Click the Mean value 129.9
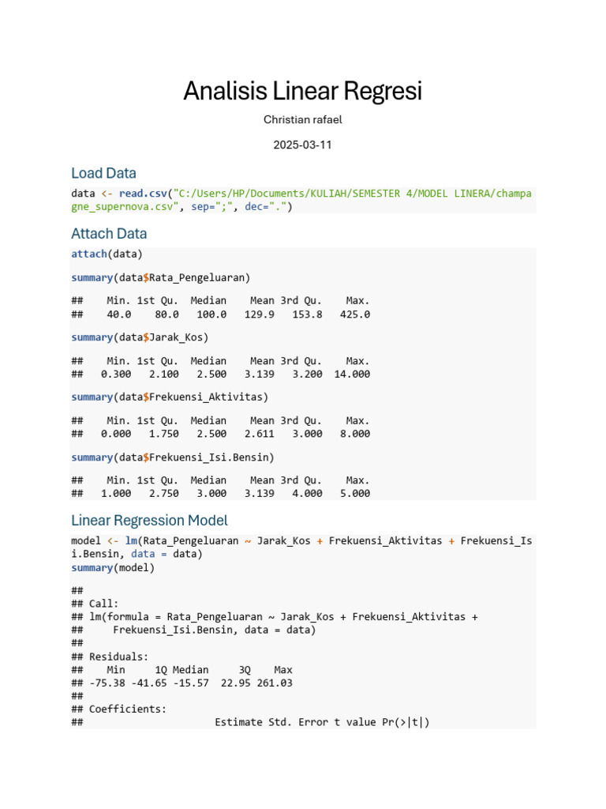The width and height of the screenshot is (606, 809). (259, 314)
